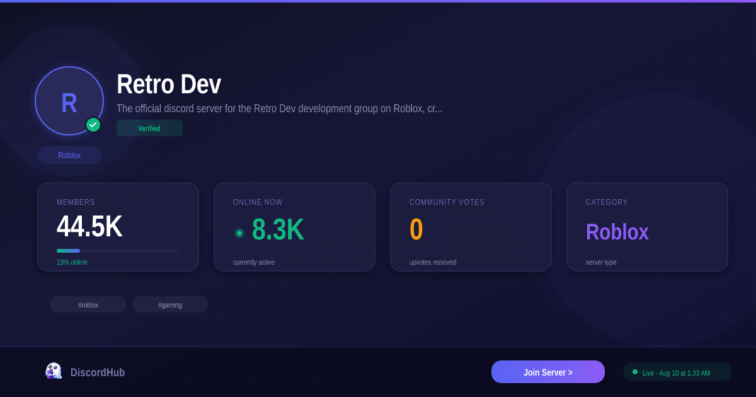Click the ONLINE NOW card heading

click(x=258, y=202)
